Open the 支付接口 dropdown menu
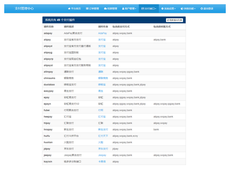Image resolution: width=230 pixels, height=171 pixels. pos(148,8)
